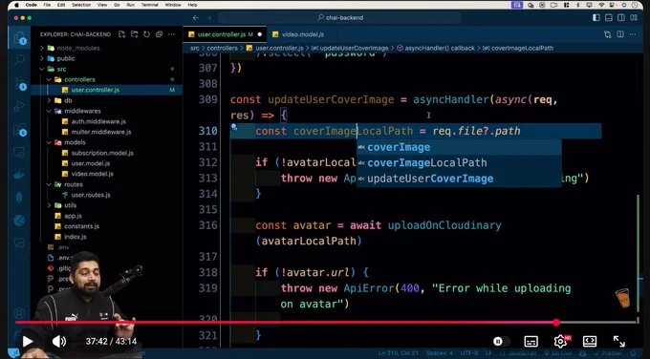The image size is (650, 359).
Task: Click the open changes icon in editor toolbar
Action: tap(608, 34)
